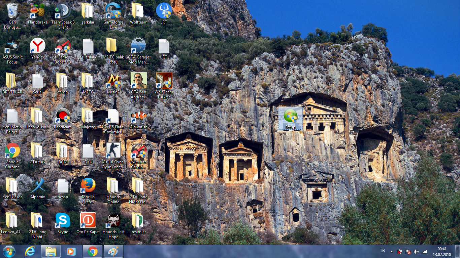Image resolution: width=460 pixels, height=258 pixels.
Task: Click the Switch to Gaming shortcut
Action: [x=138, y=156]
